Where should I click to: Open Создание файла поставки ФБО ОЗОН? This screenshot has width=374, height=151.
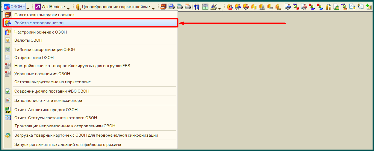click(90, 91)
